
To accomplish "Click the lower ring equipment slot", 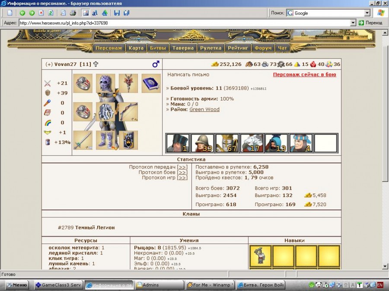I will pos(83,112).
